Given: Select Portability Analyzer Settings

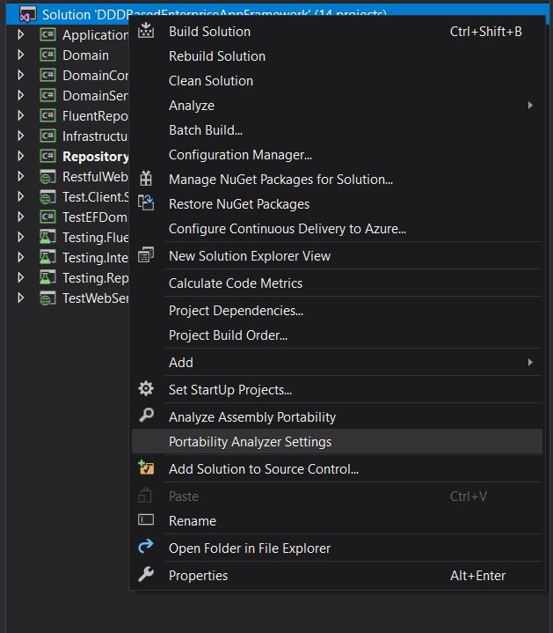Looking at the screenshot, I should tap(251, 442).
